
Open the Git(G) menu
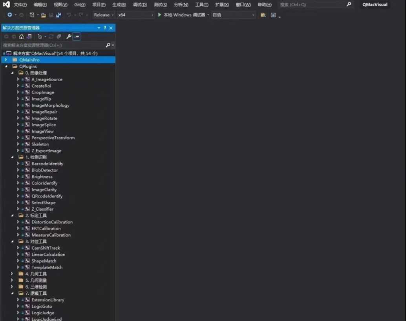[x=80, y=5]
